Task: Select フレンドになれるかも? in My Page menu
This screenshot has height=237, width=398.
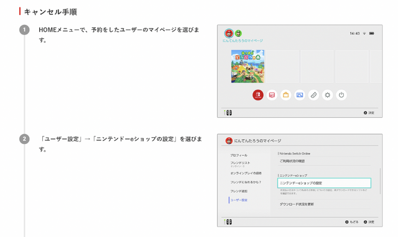Action: pyautogui.click(x=246, y=182)
